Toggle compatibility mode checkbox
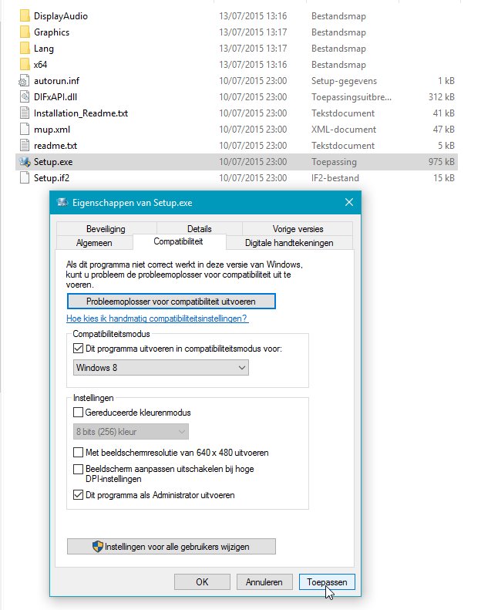This screenshot has width=481, height=610. pyautogui.click(x=78, y=348)
